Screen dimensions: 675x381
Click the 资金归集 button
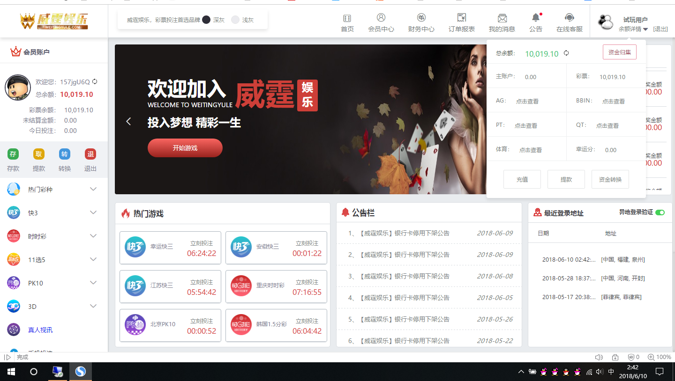[x=619, y=52]
